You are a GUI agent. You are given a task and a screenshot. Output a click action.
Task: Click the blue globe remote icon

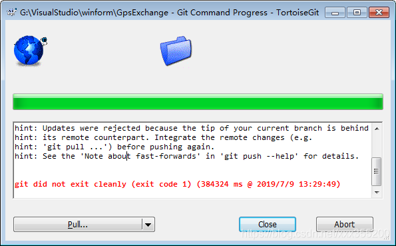tap(31, 51)
